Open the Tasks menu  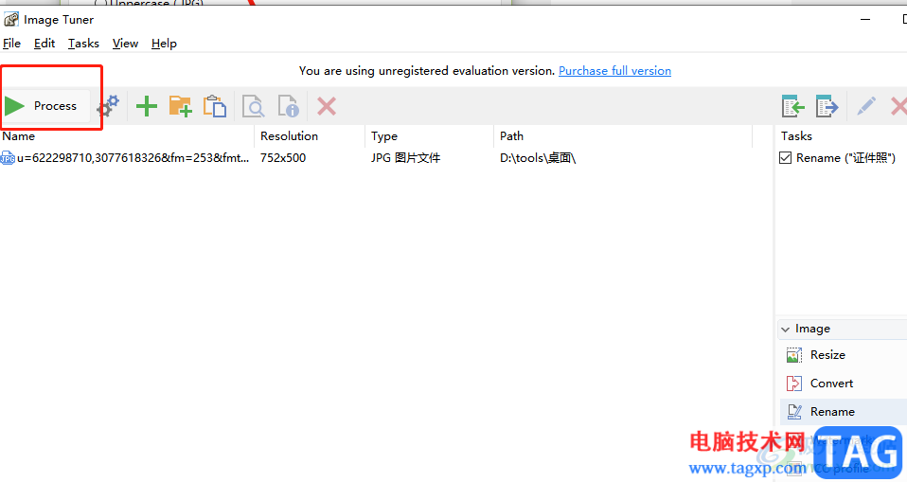83,44
